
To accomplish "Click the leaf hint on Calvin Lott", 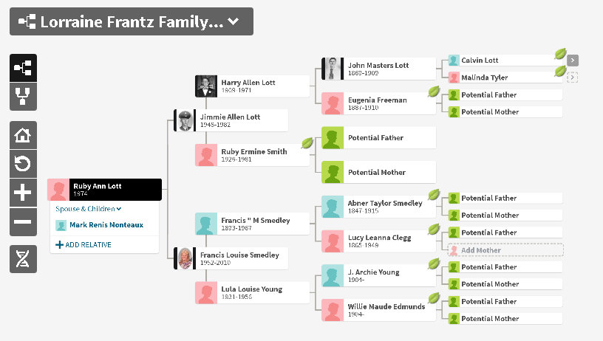I will click(561, 54).
